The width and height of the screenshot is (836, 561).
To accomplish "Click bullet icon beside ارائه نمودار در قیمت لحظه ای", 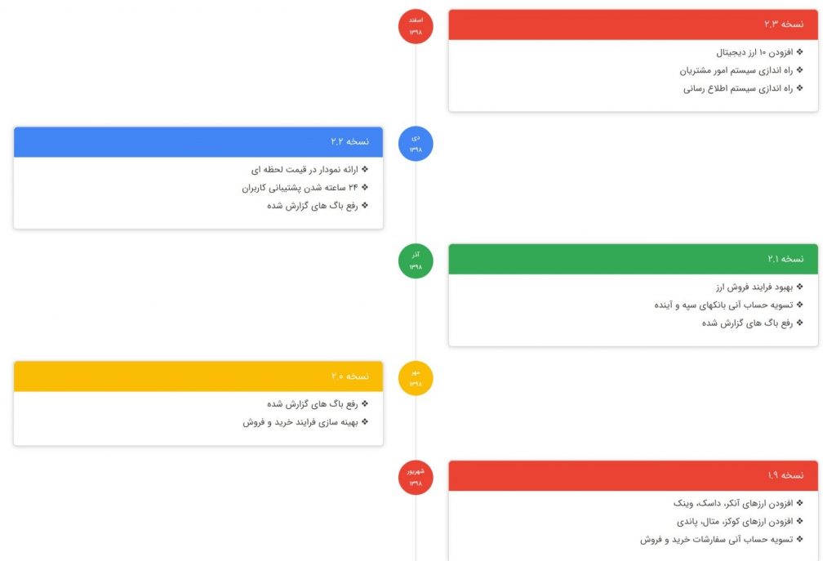I will click(365, 169).
